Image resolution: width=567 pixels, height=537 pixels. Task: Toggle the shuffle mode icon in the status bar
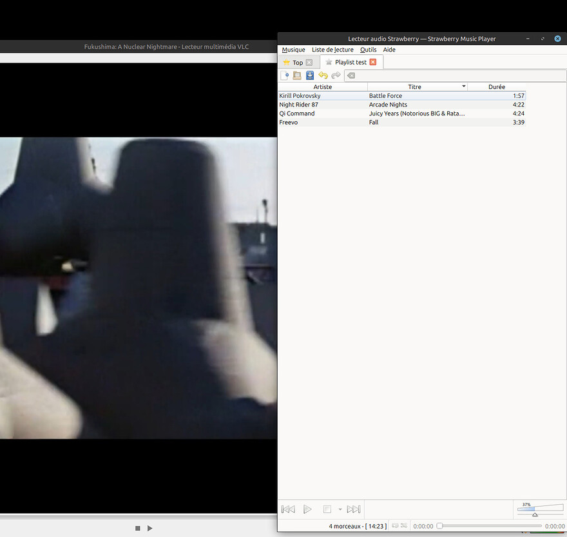tap(404, 525)
